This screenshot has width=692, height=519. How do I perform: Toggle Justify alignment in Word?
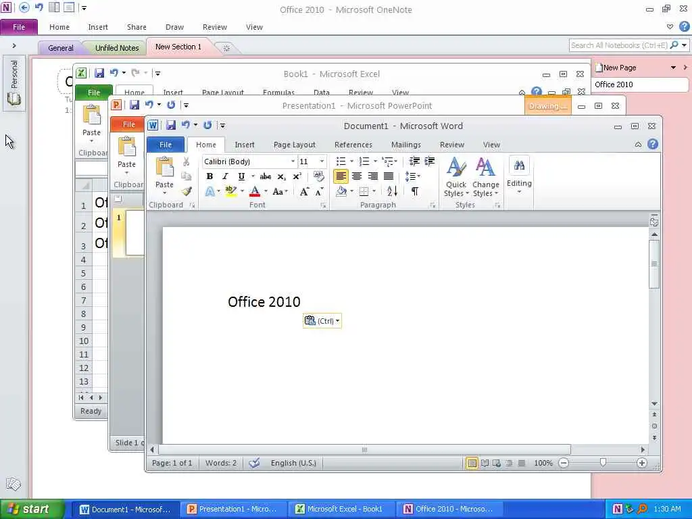[x=389, y=176]
